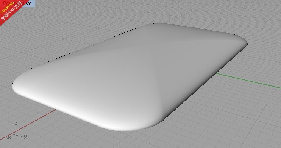Click the nearest front rounded corner of surface
The height and width of the screenshot is (148, 281).
[x=125, y=129]
